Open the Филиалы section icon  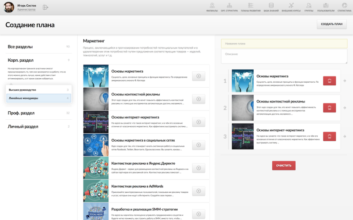tap(212, 6)
